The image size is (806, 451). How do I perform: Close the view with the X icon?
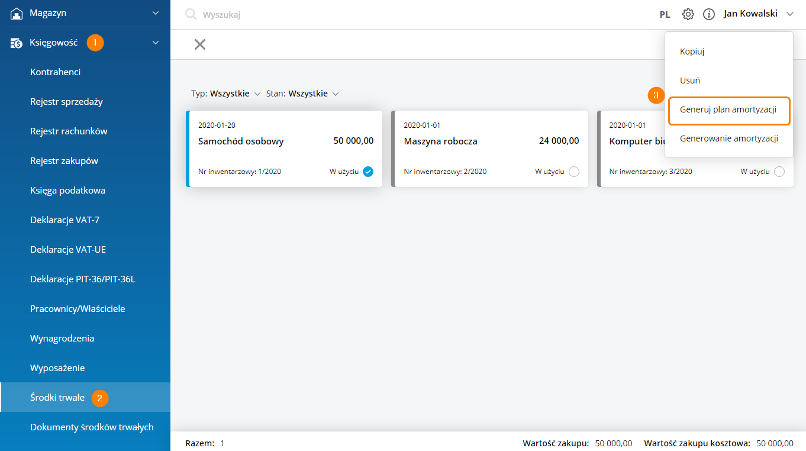[x=200, y=44]
